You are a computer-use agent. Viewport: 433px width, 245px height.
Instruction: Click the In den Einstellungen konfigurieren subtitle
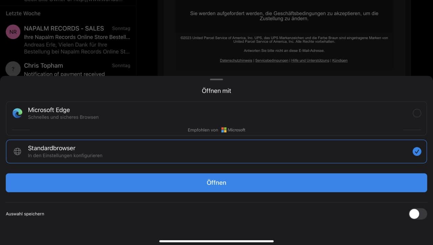[x=65, y=156]
